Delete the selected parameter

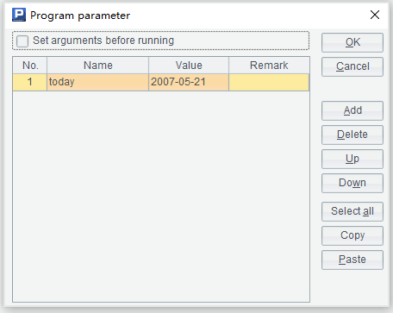[352, 135]
